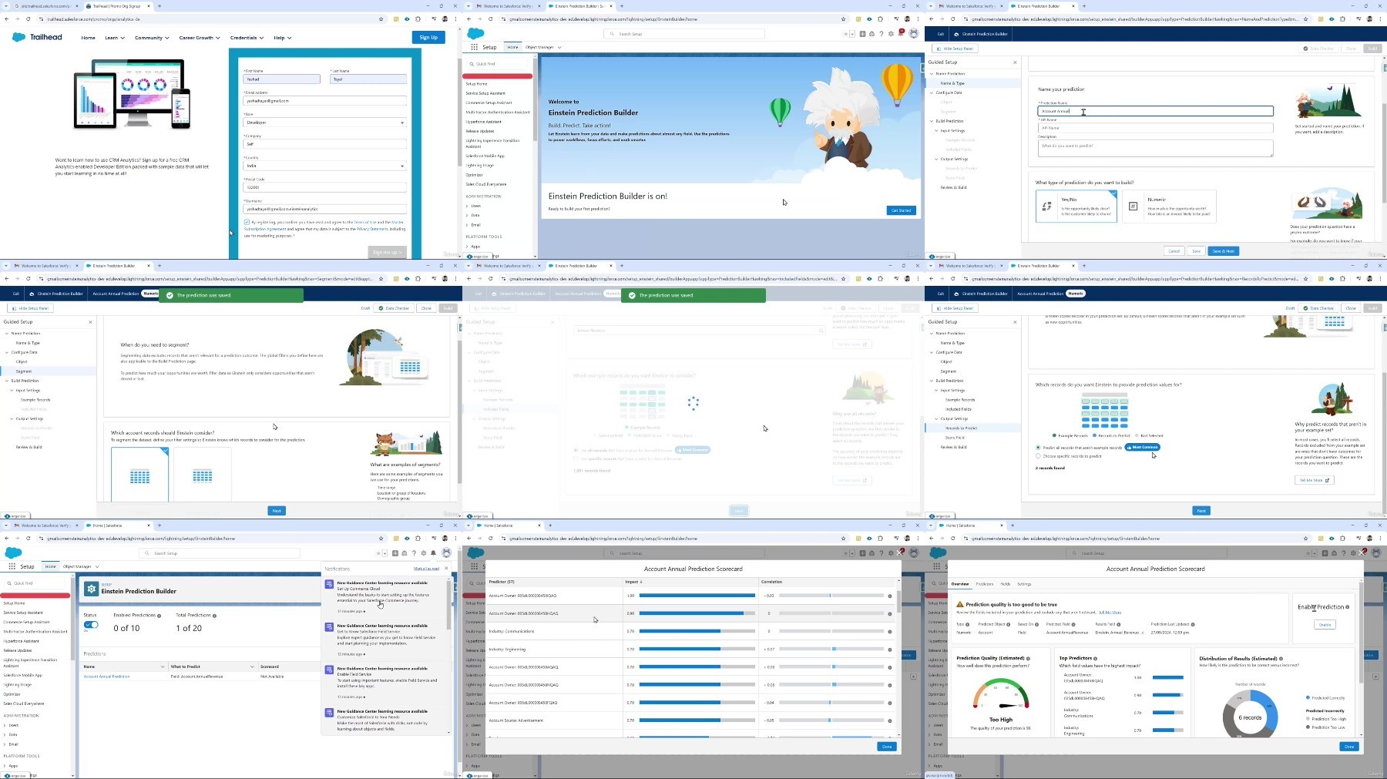Expand Users in Welcome window Setup sidebar
1387x779 pixels.
point(467,206)
